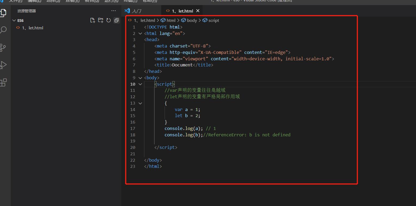Click the console.log(b) statement
Screen dimensions: 416x206
[184, 135]
